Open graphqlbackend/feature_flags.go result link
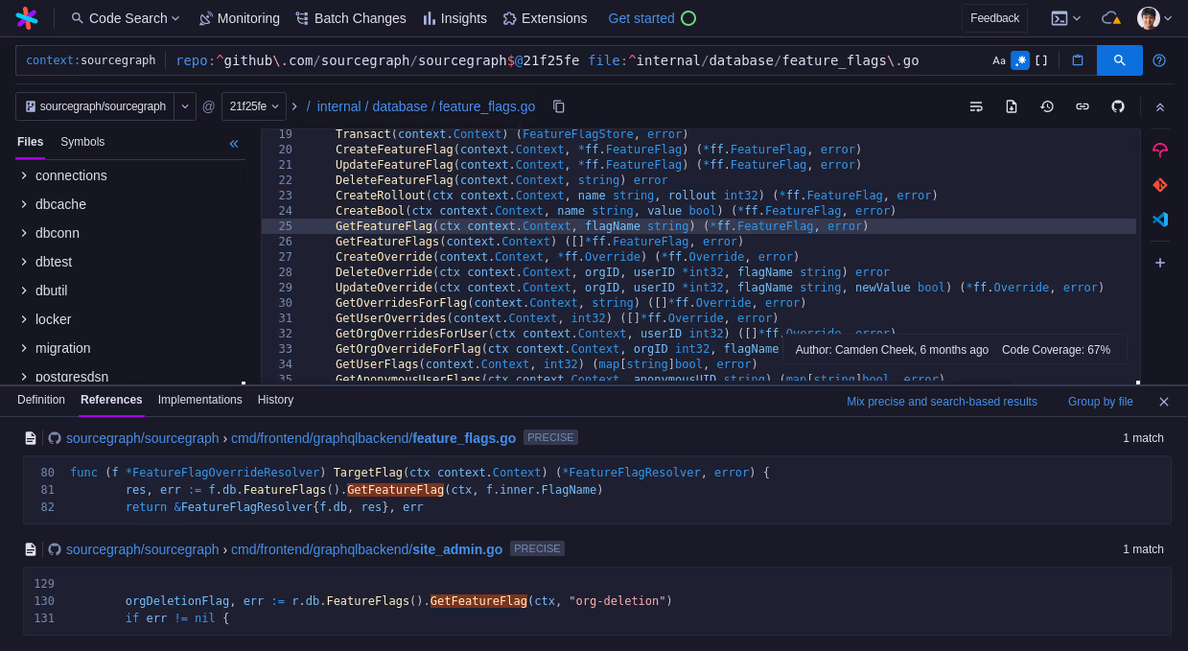Viewport: 1188px width, 651px height. (x=373, y=438)
